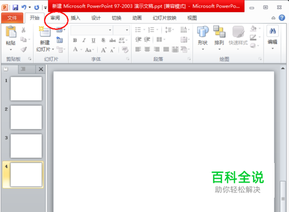
Task: Toggle Strikethrough (abc) formatting
Action: tap(113, 40)
